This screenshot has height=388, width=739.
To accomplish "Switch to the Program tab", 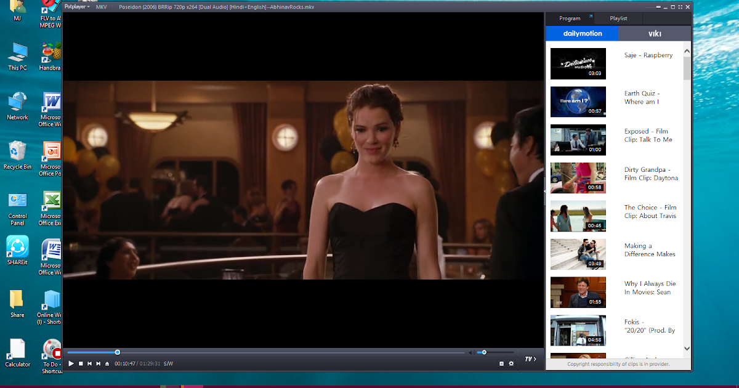I will (x=570, y=18).
